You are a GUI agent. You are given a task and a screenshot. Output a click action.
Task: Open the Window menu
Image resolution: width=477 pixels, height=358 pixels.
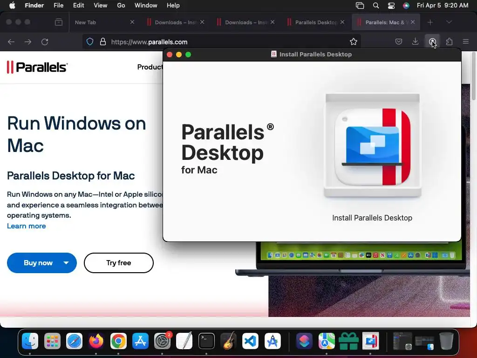146,6
